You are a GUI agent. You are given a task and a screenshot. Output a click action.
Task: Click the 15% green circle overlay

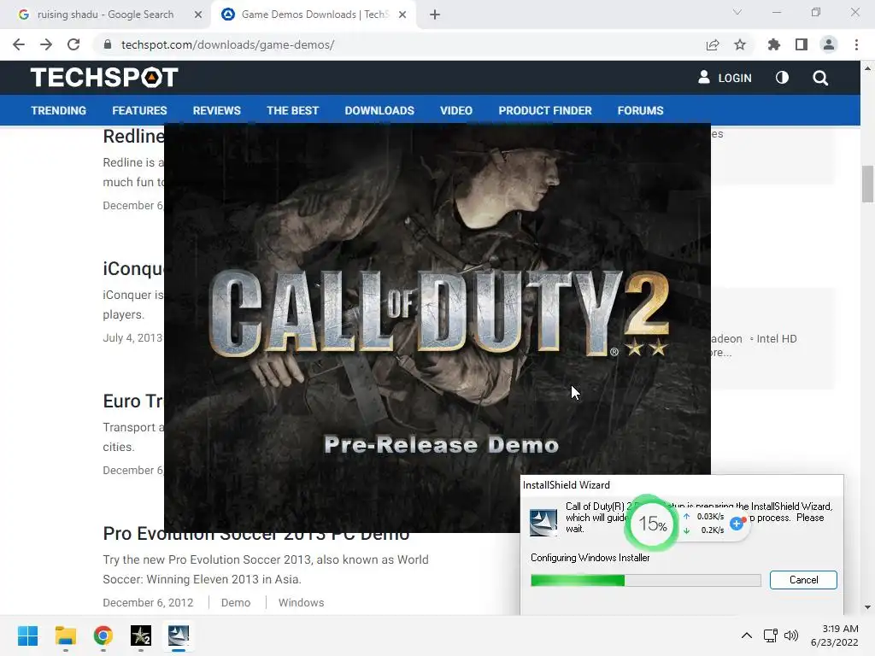click(652, 524)
